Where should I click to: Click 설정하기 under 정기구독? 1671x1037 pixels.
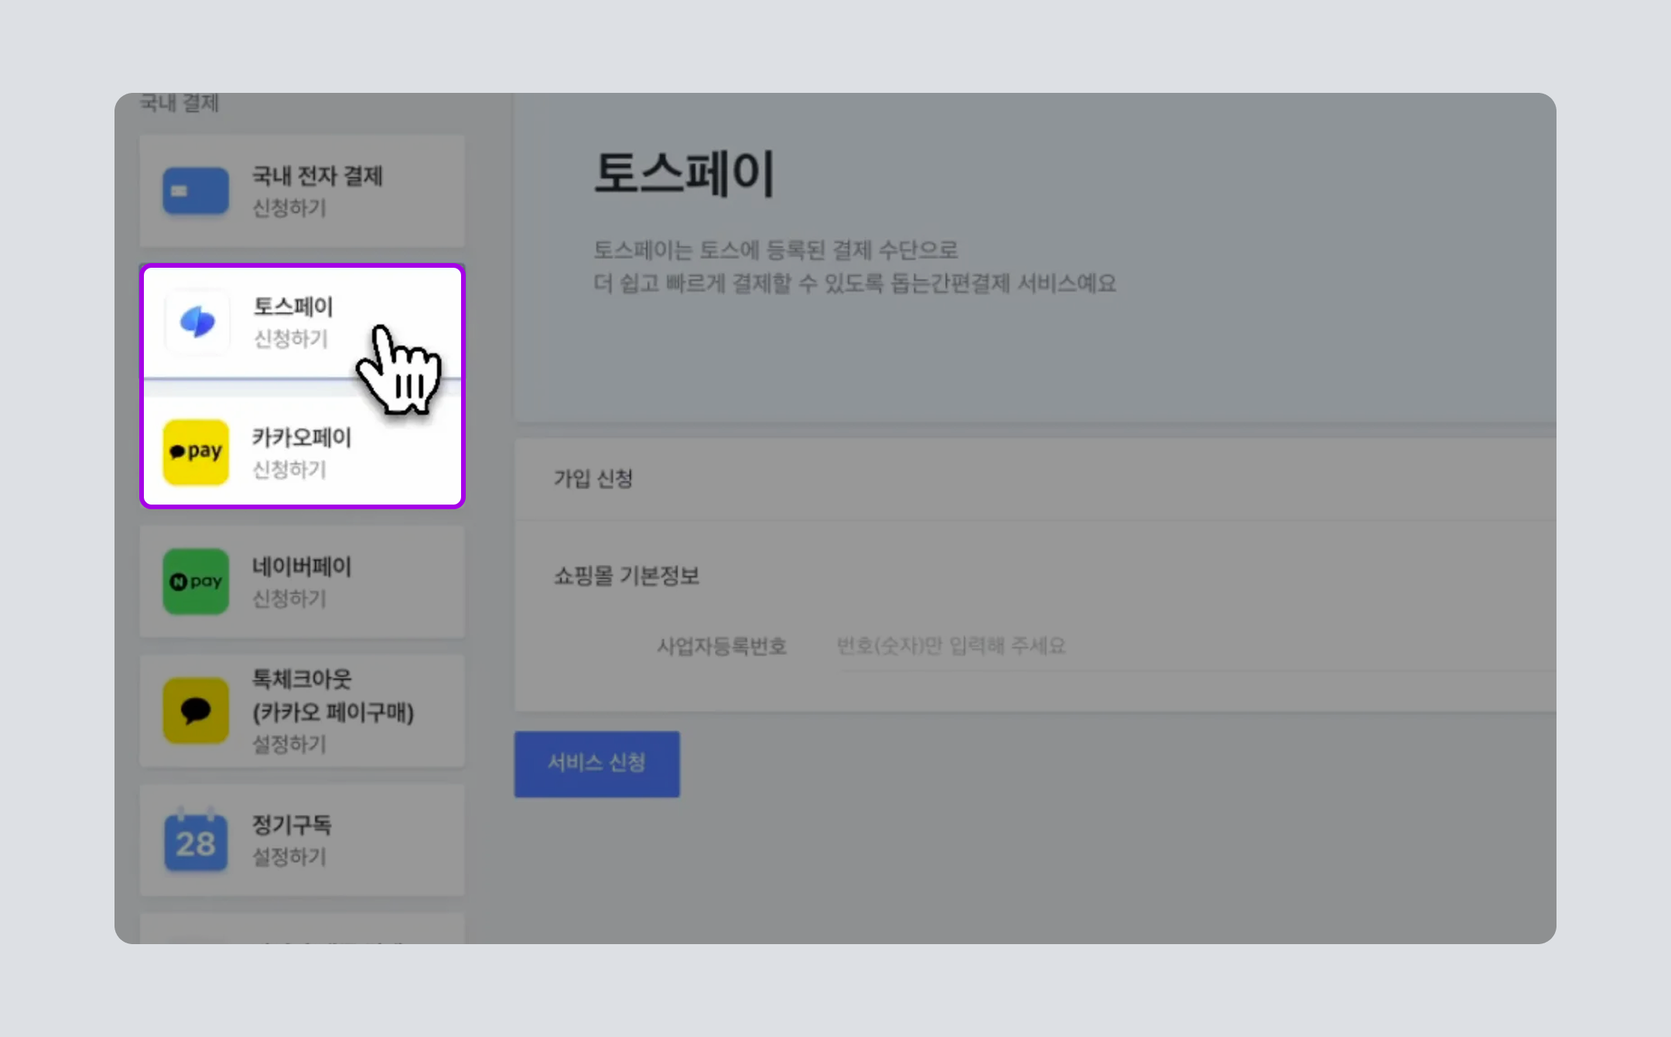click(x=290, y=857)
